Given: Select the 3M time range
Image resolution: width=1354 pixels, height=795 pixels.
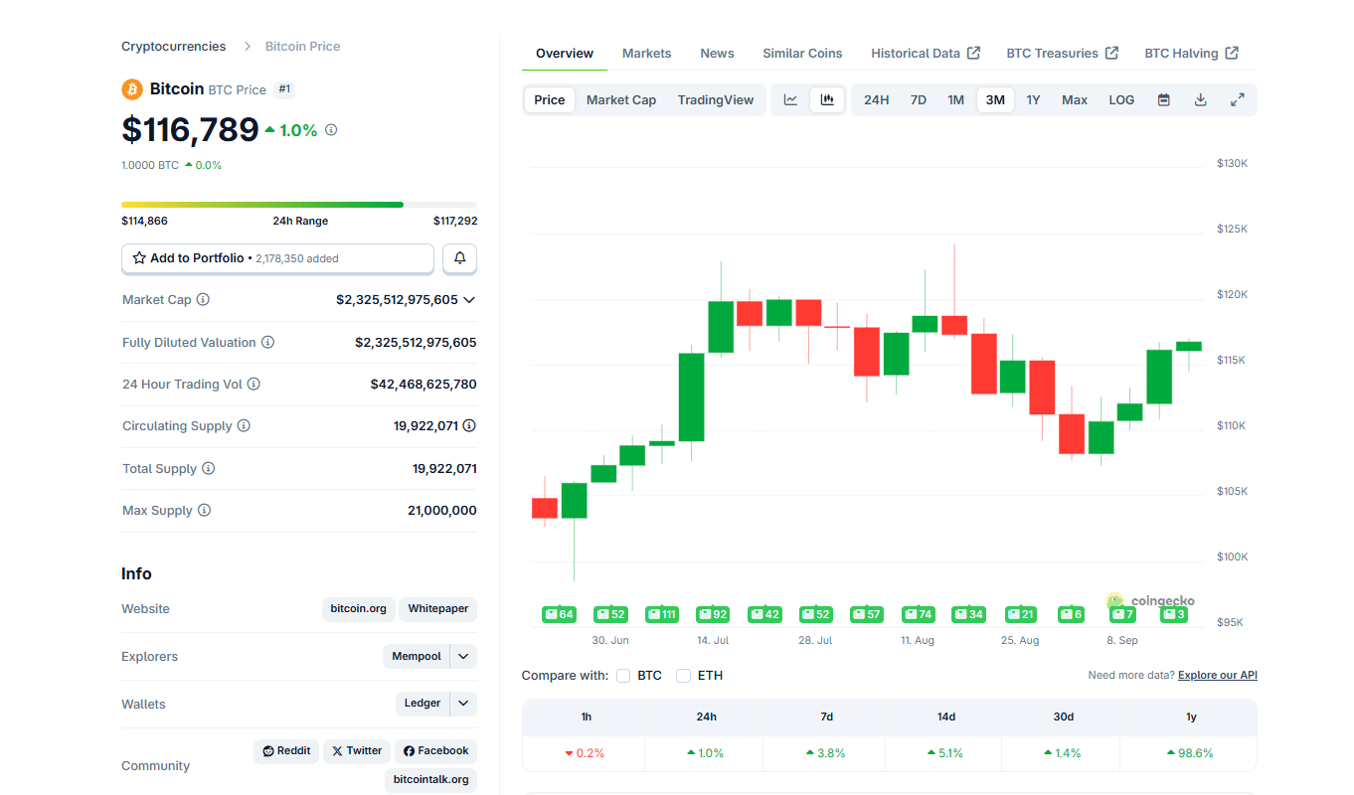Looking at the screenshot, I should 995,100.
